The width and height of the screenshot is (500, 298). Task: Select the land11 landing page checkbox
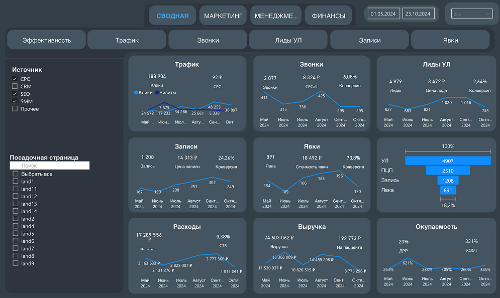(x=16, y=189)
